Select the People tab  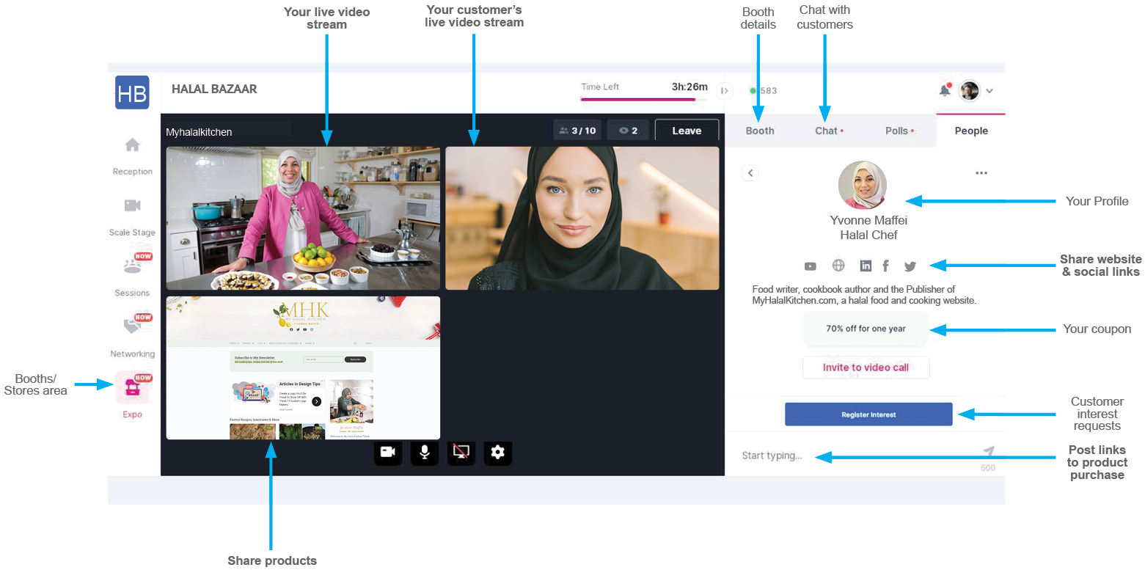coord(971,131)
